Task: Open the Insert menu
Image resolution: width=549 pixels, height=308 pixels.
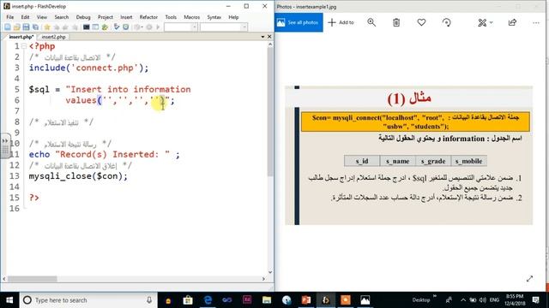Action: coord(126,17)
